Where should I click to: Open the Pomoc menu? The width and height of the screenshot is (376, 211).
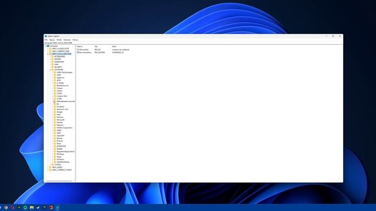coord(75,40)
